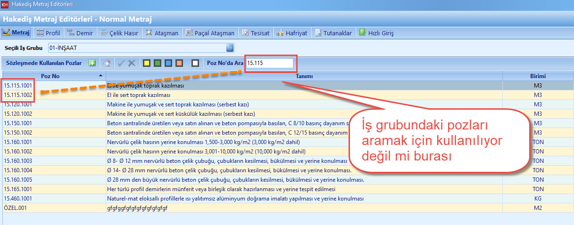The image size is (574, 225).
Task: Select row with Poz No 15.115.1002
Action: tap(17, 95)
